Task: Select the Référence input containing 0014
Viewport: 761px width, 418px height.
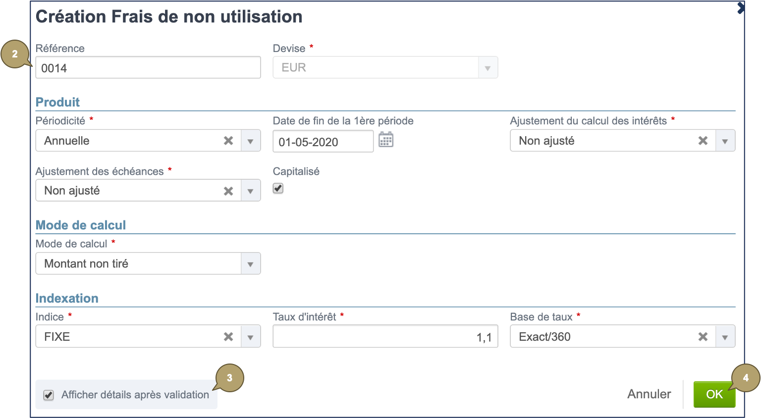Action: pyautogui.click(x=148, y=67)
